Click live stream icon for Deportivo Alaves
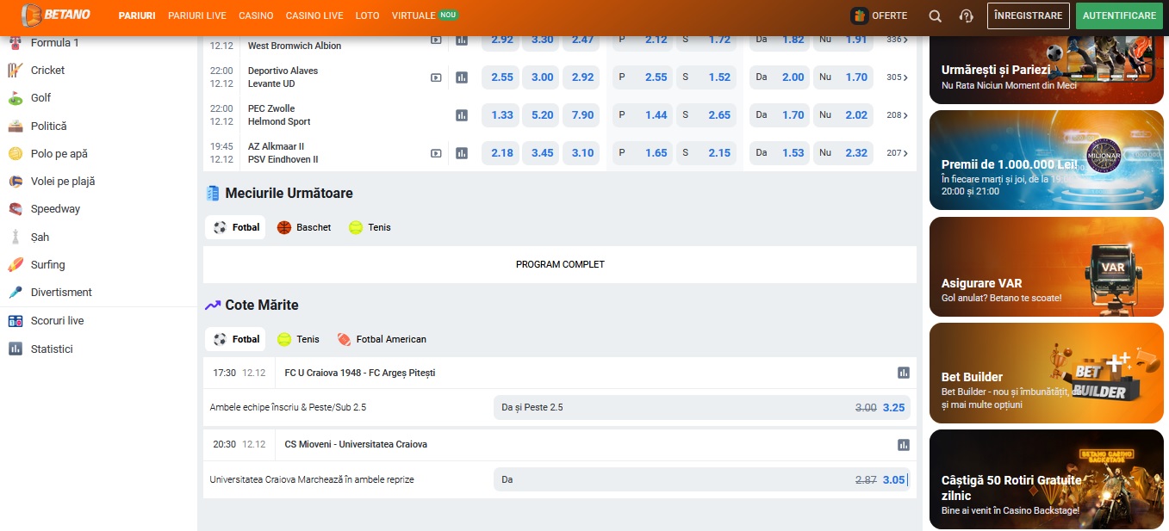 436,77
